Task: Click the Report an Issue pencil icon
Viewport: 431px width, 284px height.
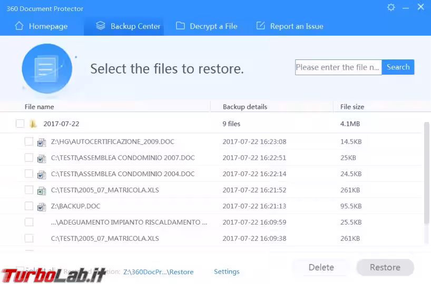Action: click(261, 26)
